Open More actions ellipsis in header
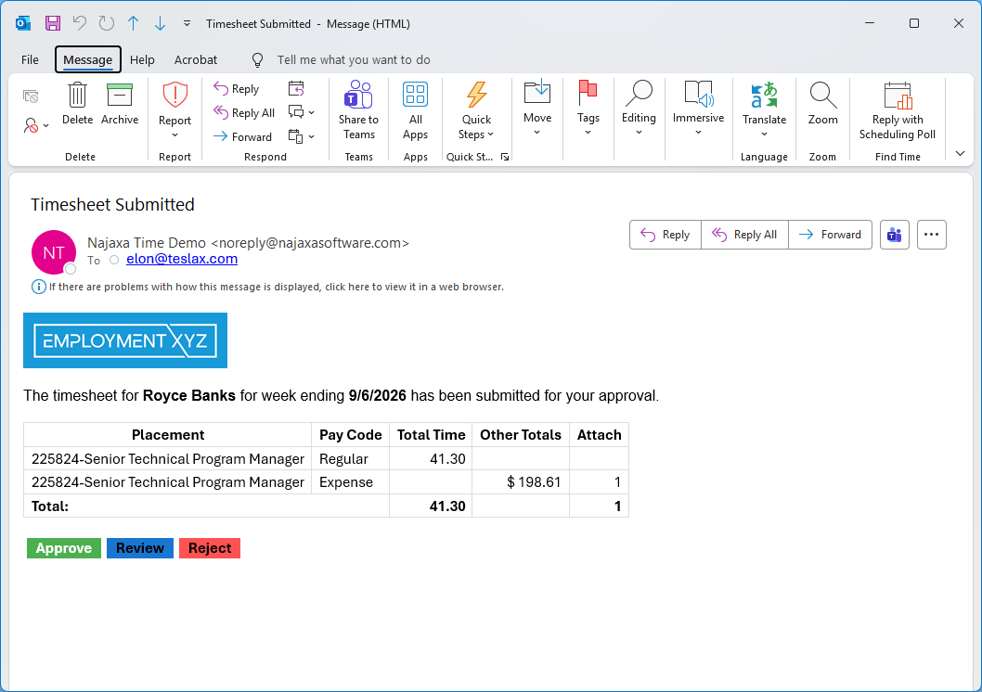The height and width of the screenshot is (692, 982). [x=931, y=235]
